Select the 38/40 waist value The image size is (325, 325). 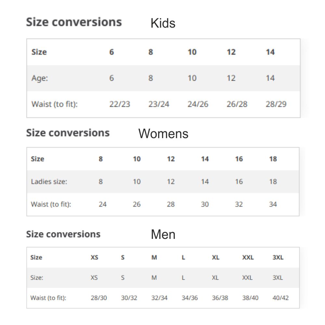coord(251,298)
